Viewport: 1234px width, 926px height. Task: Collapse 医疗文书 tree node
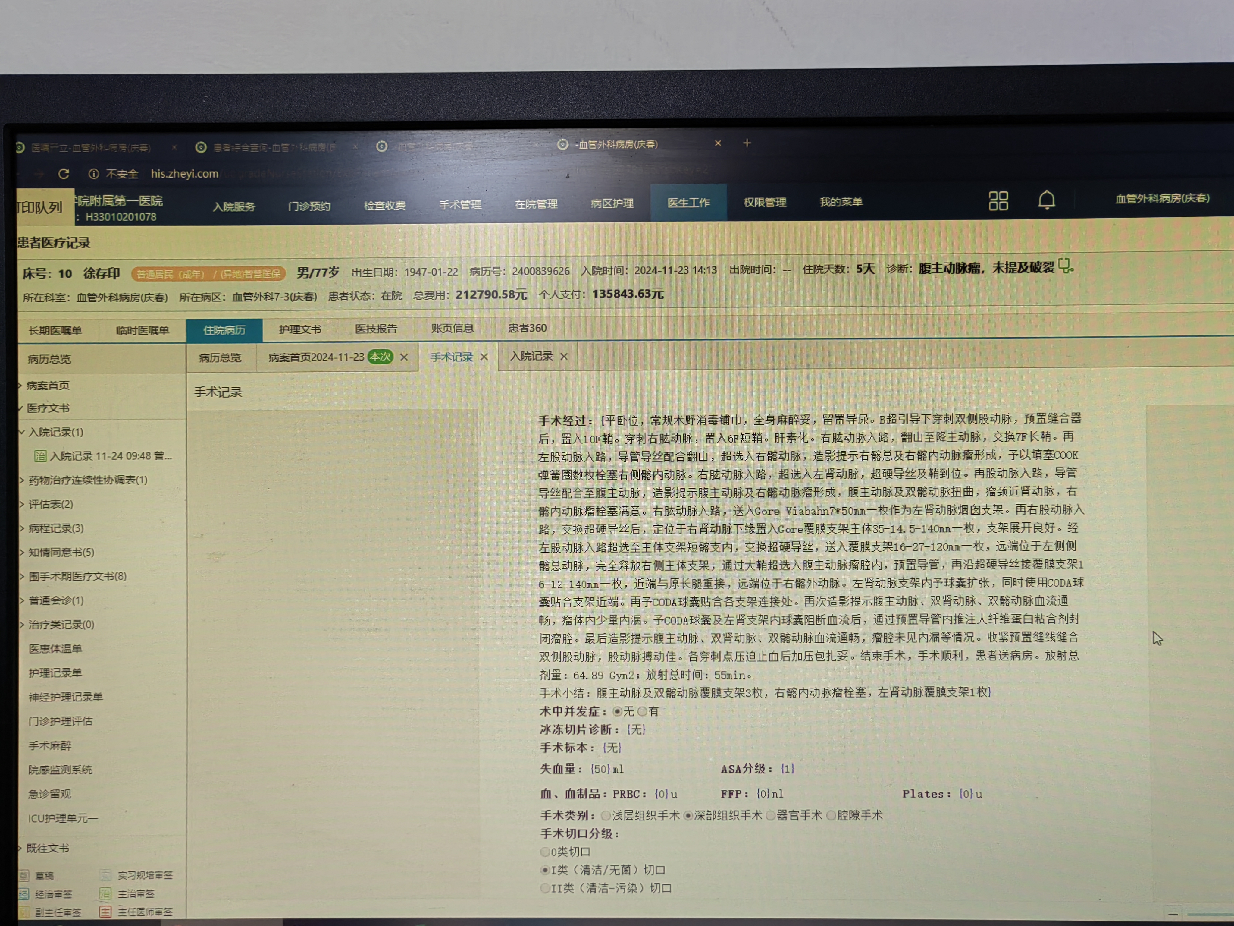[20, 408]
